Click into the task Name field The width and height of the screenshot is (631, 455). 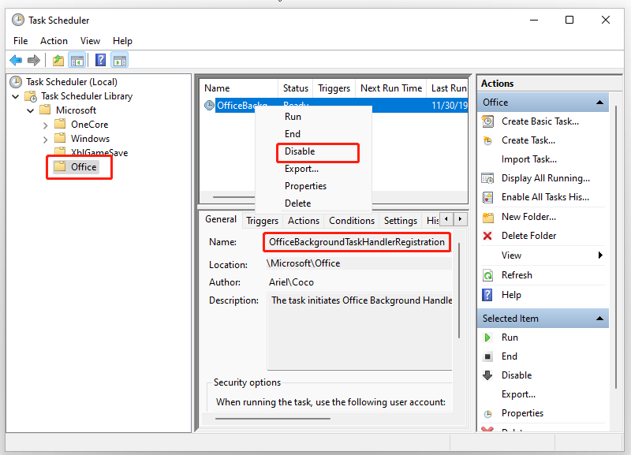tap(357, 242)
